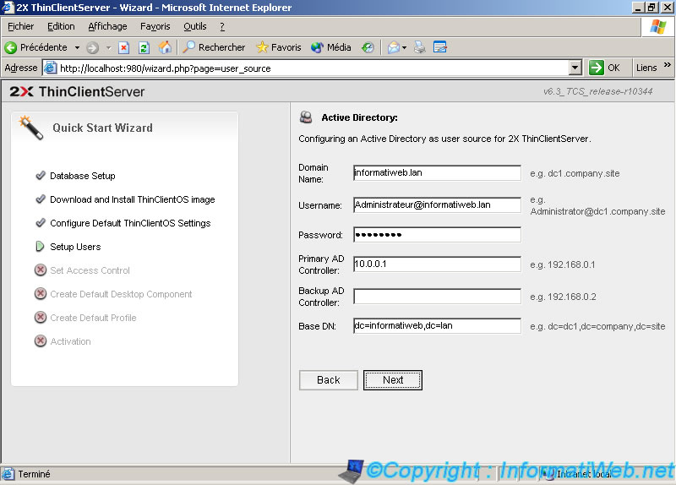Click the version text v6.3_TCS_release-r10344

coord(597,91)
